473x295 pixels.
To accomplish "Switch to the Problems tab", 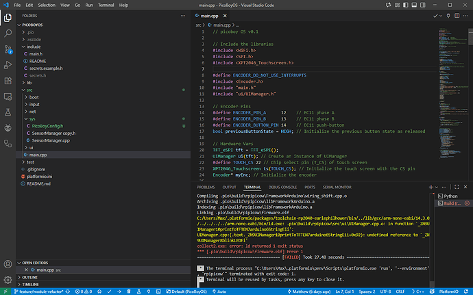I will [206, 186].
